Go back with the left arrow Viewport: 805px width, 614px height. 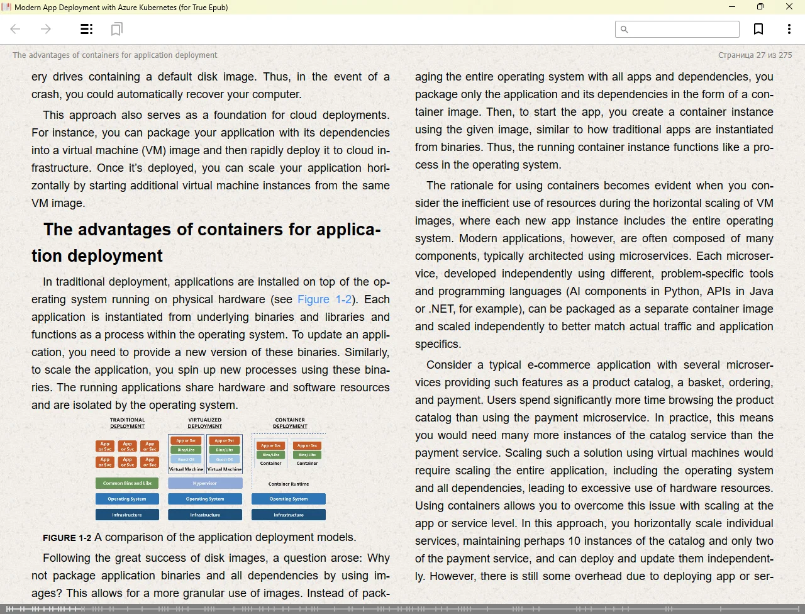pyautogui.click(x=16, y=29)
